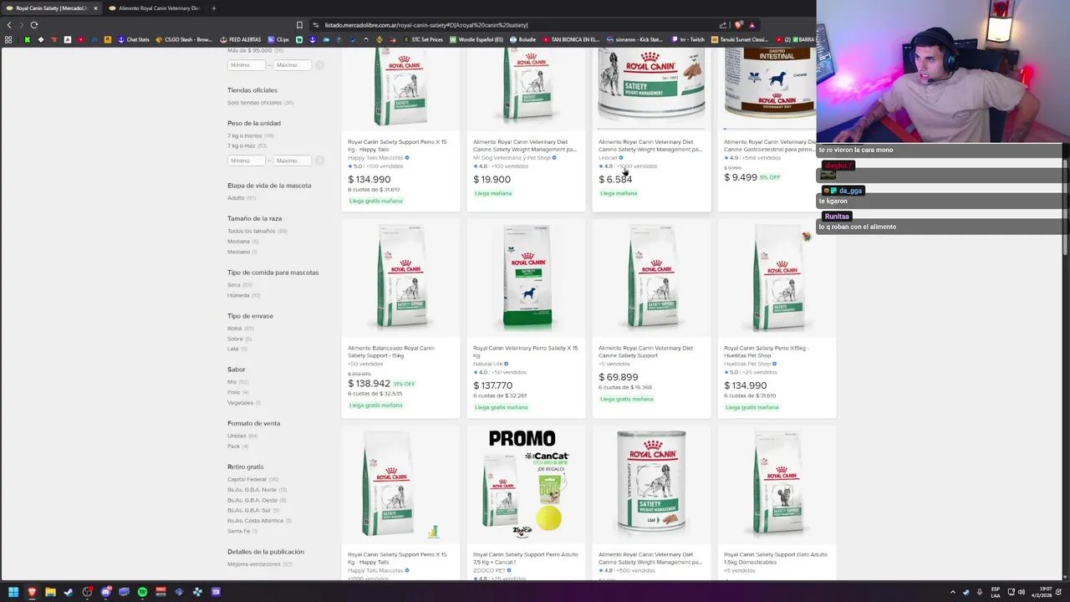This screenshot has width=1070, height=602.
Task: Show hidden system tray icons
Action: 953,592
